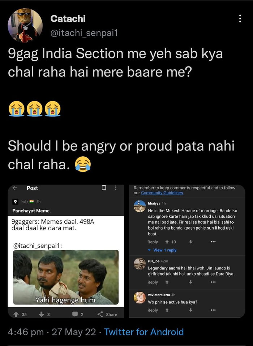Open overflow menu on vsvictorsierra's comment
Viewport: 253px width, 346px height.
(x=213, y=310)
